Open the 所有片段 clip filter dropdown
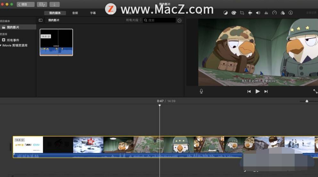The width and height of the screenshot is (318, 177). 134,20
